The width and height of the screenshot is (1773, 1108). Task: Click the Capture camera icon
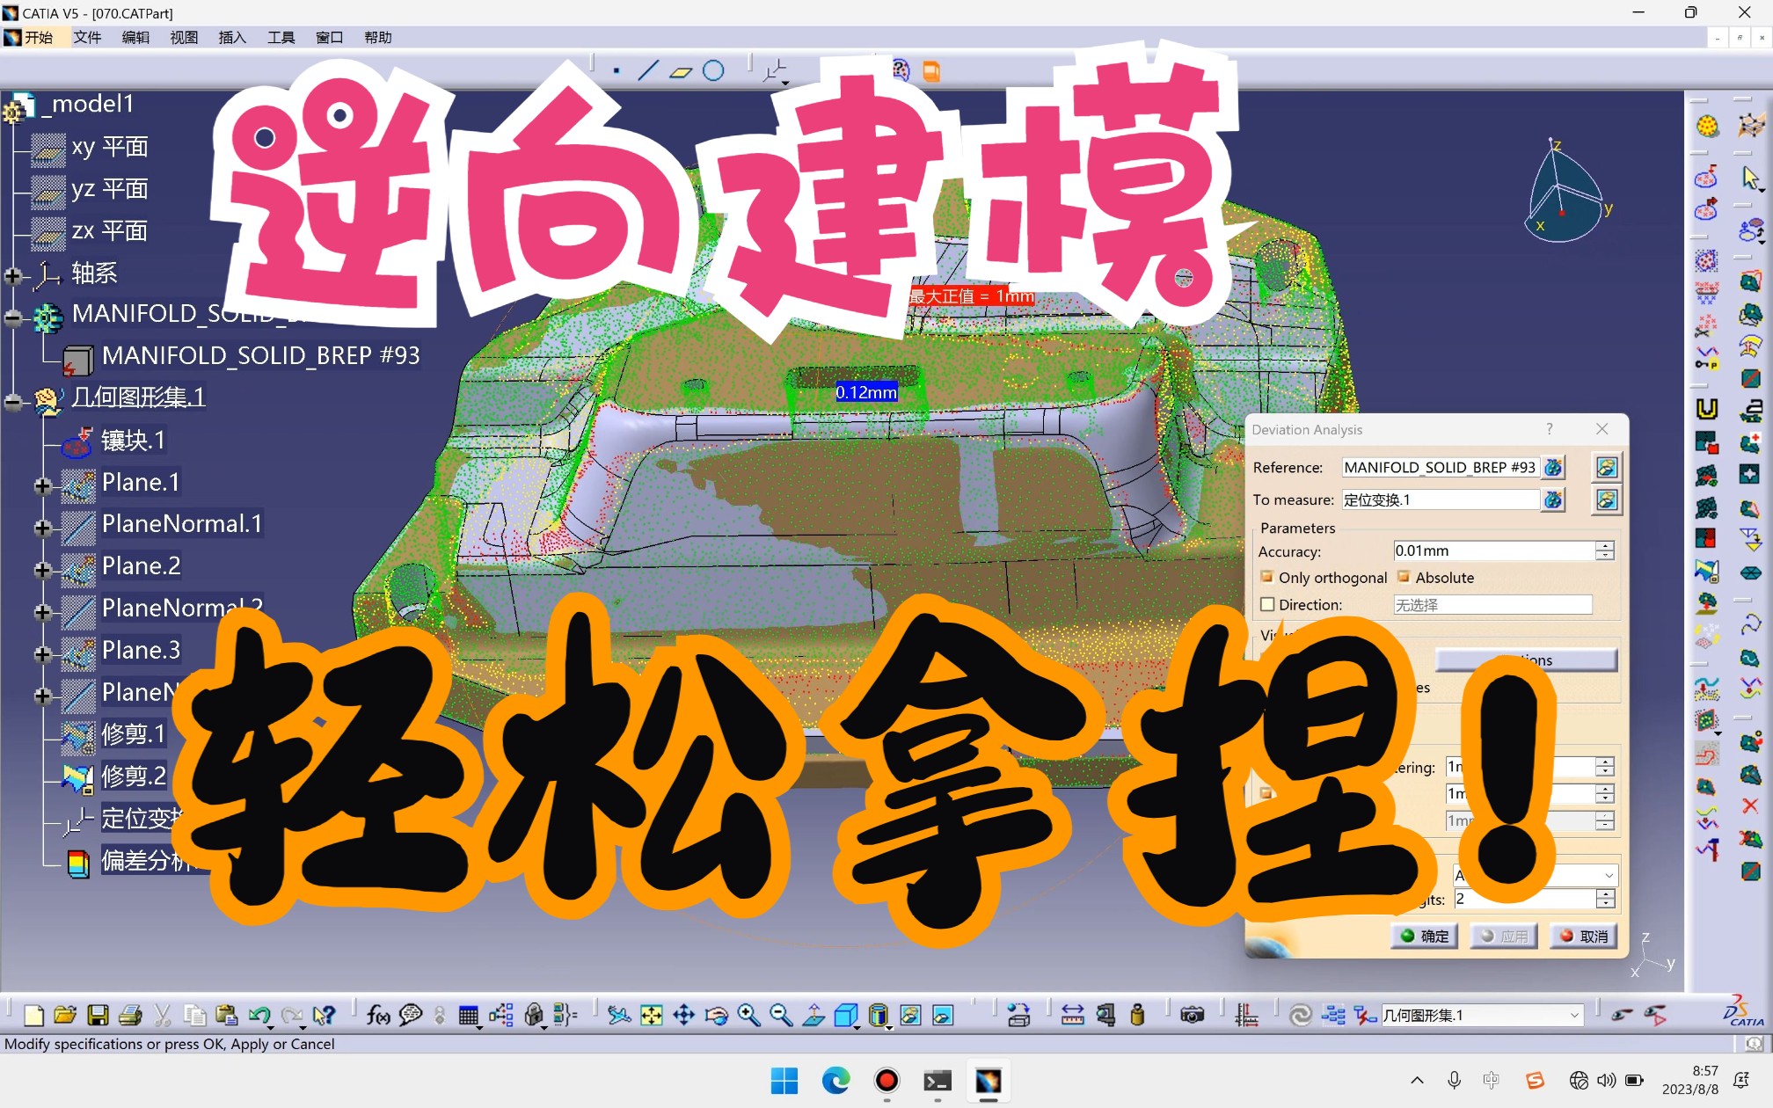click(x=1193, y=1016)
